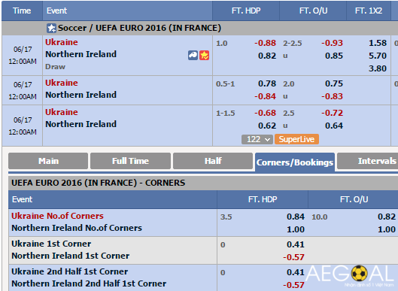Select under odds 0.64 on 2.5 line
The image size is (398, 291).
[x=334, y=126]
